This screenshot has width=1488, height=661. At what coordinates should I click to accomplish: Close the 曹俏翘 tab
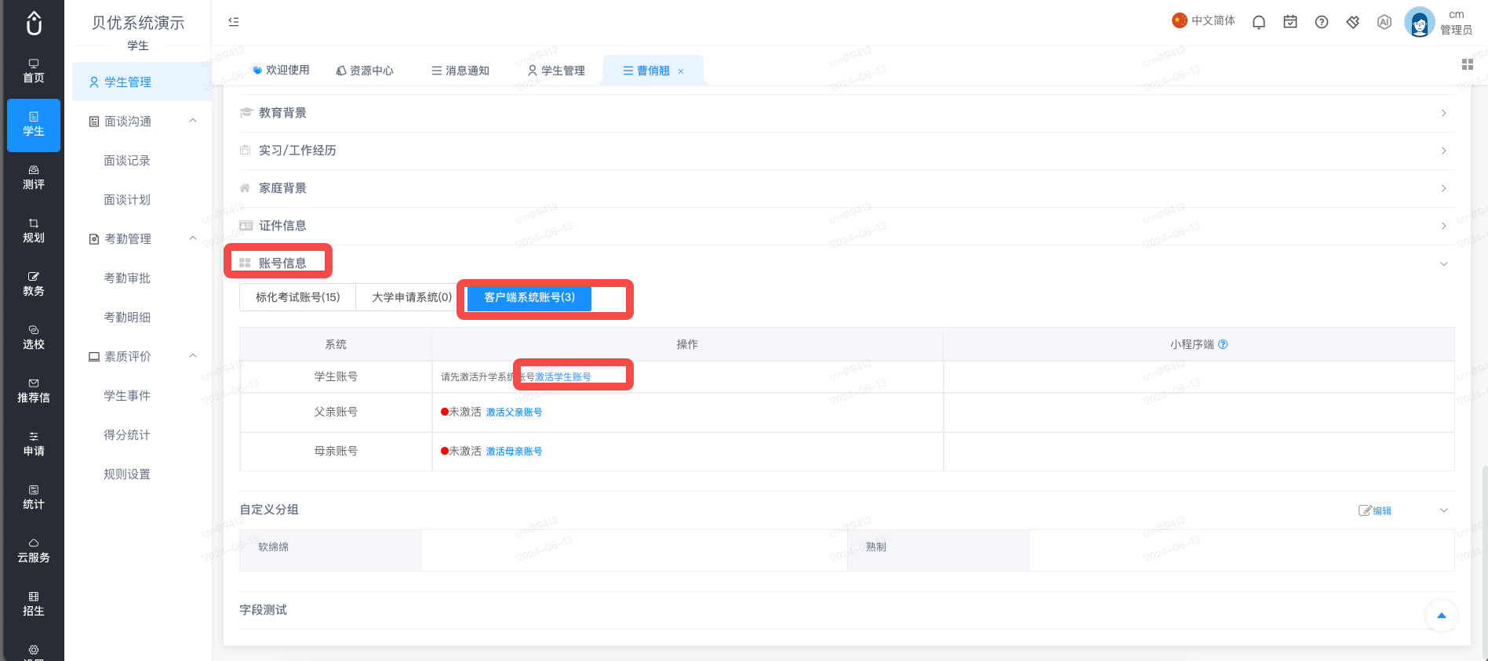tap(681, 71)
